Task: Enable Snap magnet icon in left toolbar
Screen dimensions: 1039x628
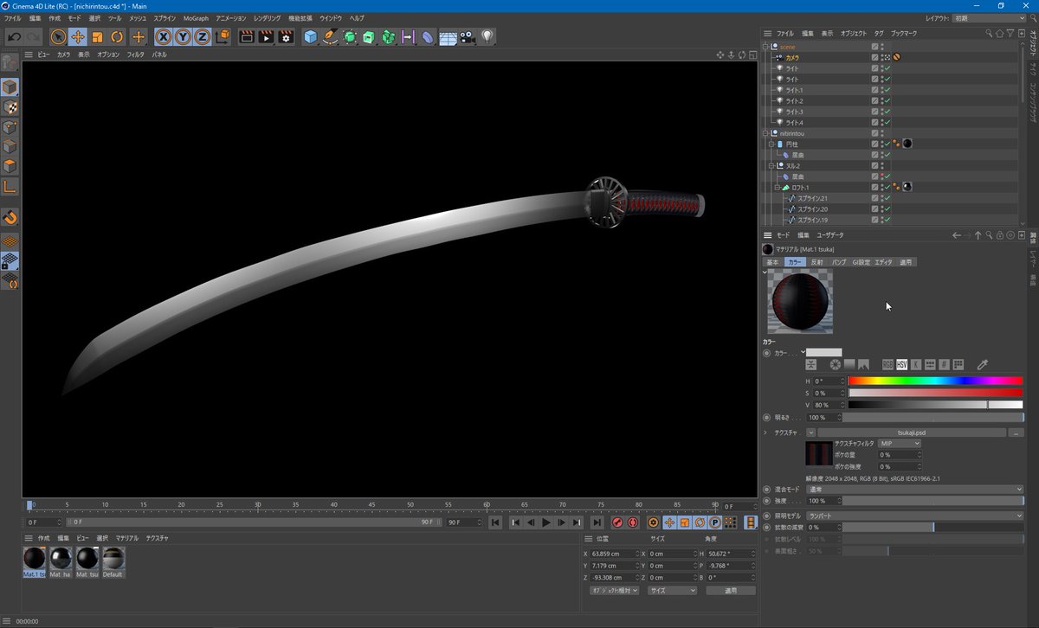Action: pyautogui.click(x=10, y=217)
